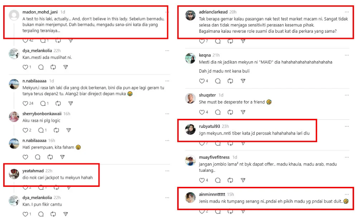Open the muayfivefitness username link

click(214, 157)
